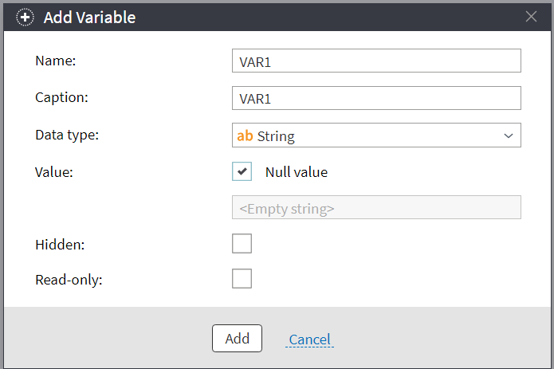Click the Add button
The width and height of the screenshot is (554, 369).
237,338
